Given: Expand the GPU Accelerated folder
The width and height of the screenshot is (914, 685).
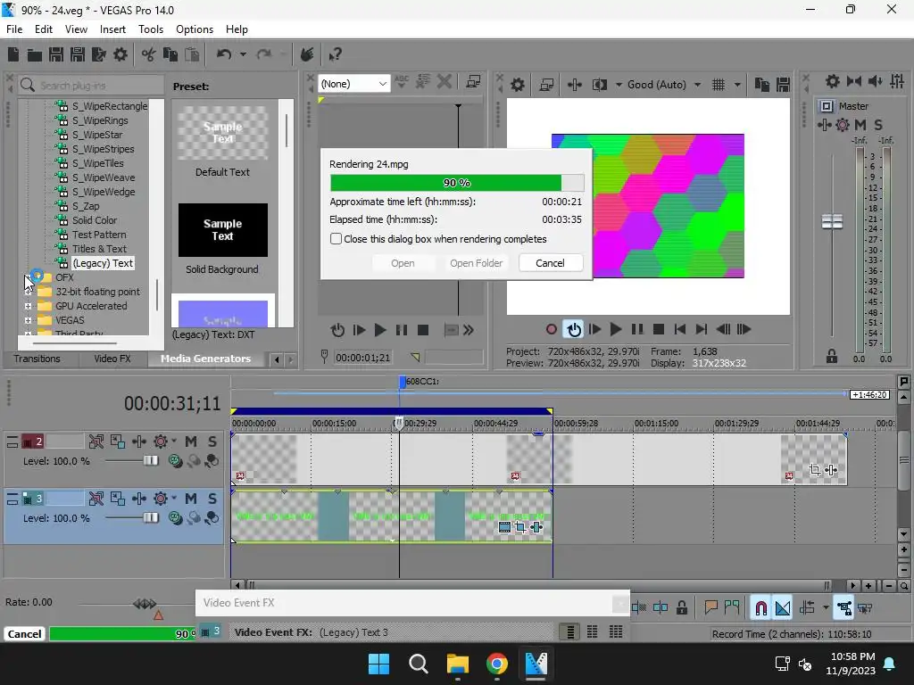Looking at the screenshot, I should click(28, 306).
